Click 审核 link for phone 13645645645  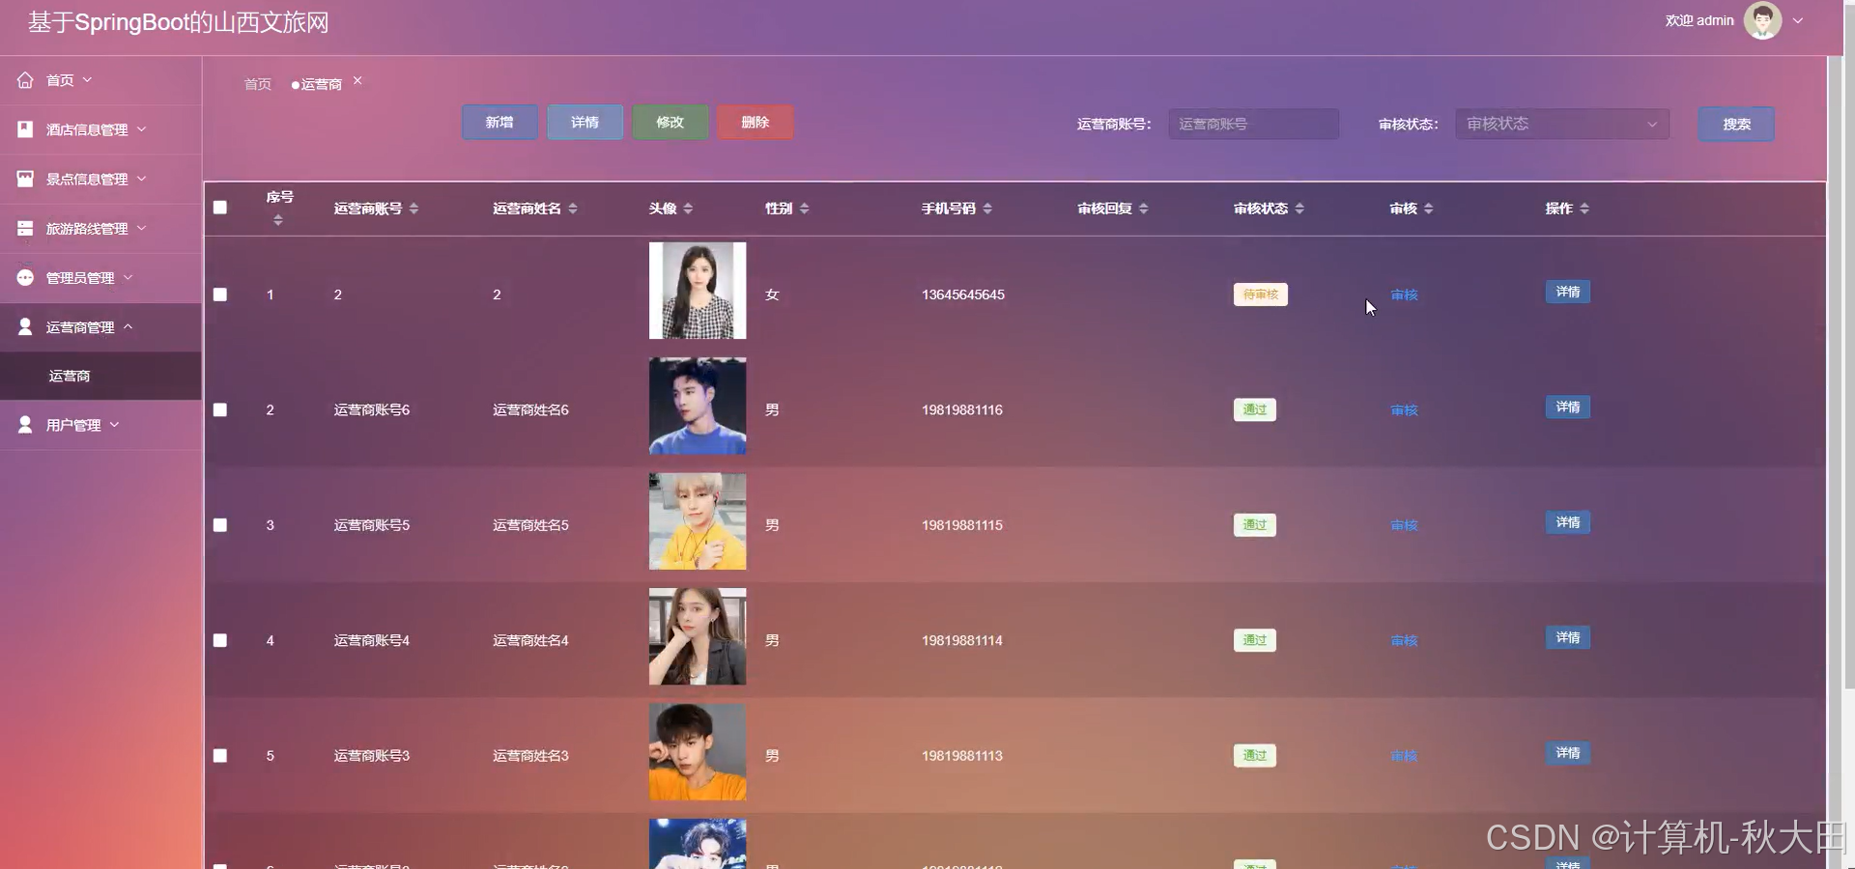point(1404,294)
